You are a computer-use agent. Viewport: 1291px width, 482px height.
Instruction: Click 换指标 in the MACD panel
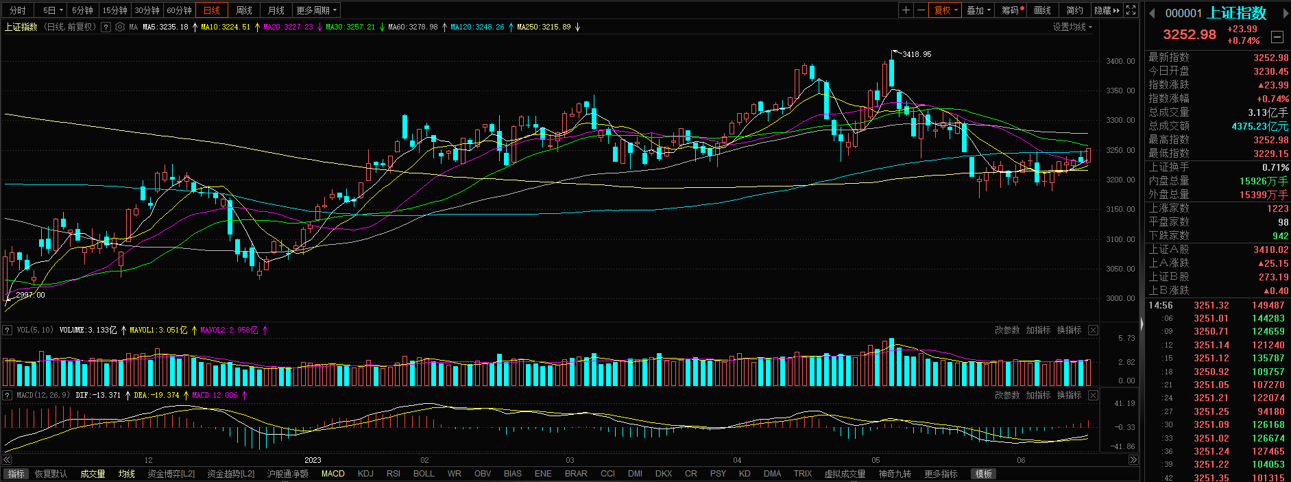1069,396
